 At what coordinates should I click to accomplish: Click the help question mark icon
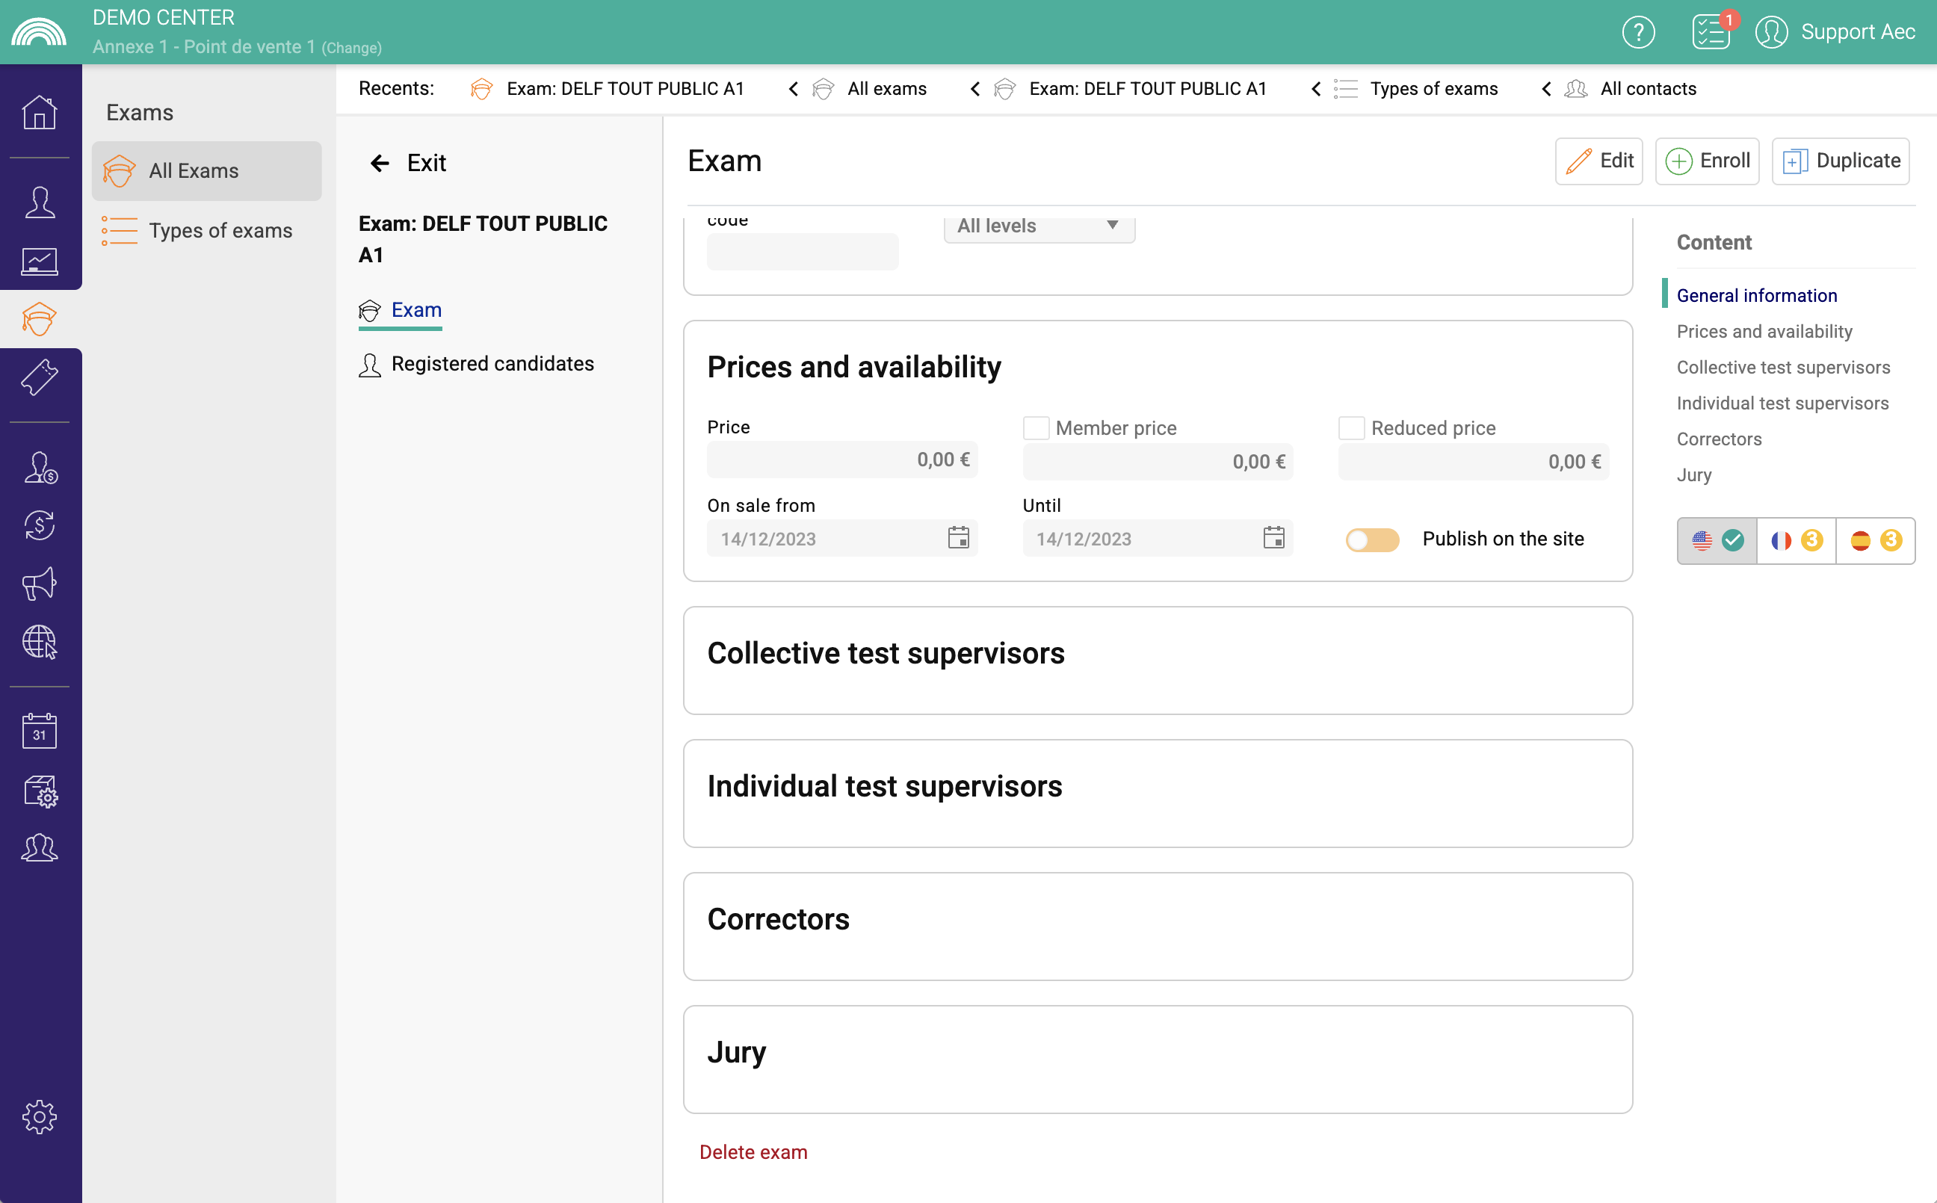(1638, 32)
